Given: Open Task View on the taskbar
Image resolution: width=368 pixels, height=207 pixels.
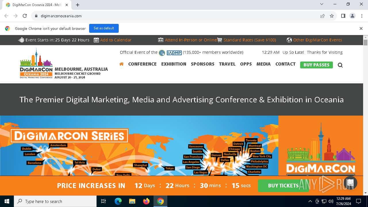Looking at the screenshot, I should click(x=103, y=201).
